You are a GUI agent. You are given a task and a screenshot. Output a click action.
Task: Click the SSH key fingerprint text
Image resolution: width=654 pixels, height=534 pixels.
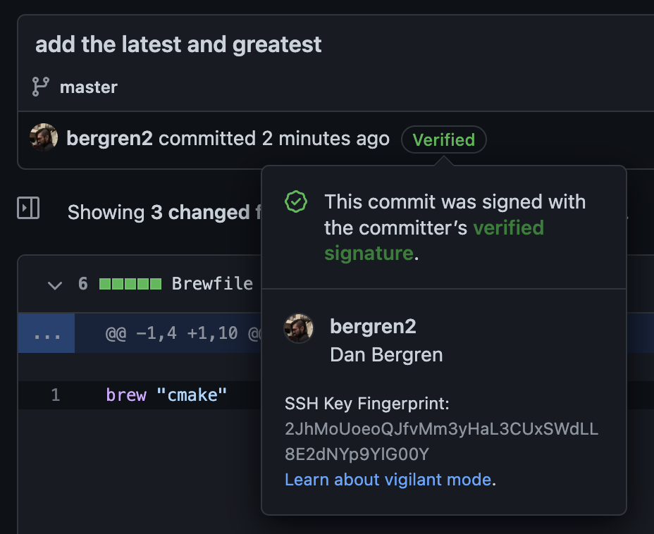pos(441,442)
